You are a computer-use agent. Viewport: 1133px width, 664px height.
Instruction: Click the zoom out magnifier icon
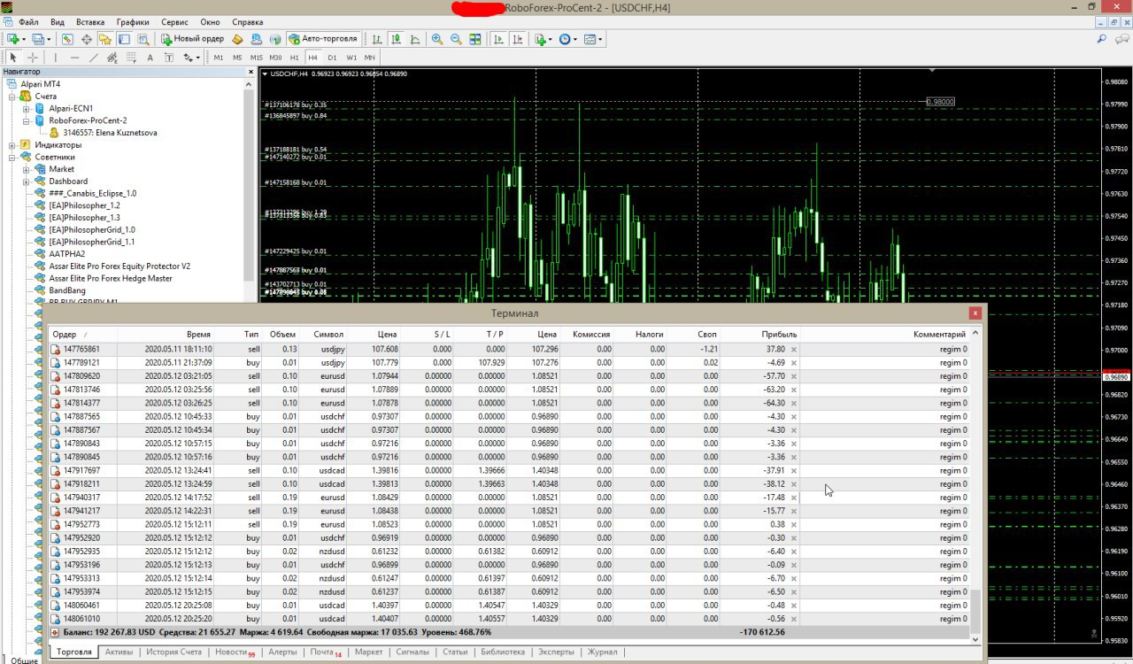click(456, 39)
